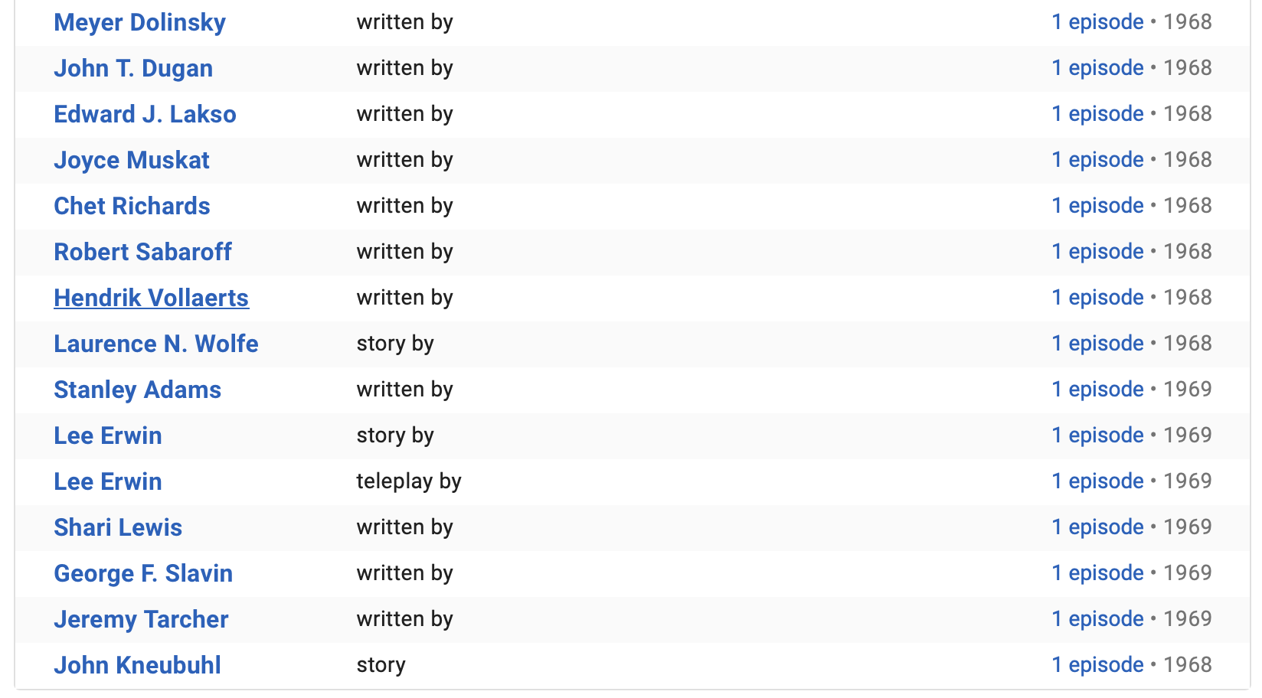Open '1 episode' link for Stanley Adams
The width and height of the screenshot is (1262, 698).
tap(1097, 390)
